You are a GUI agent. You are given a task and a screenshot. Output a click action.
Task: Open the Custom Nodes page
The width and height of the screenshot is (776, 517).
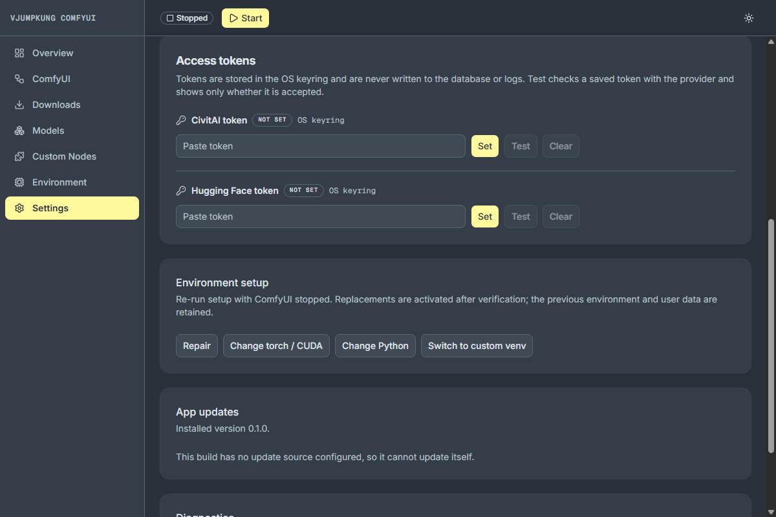click(72, 156)
